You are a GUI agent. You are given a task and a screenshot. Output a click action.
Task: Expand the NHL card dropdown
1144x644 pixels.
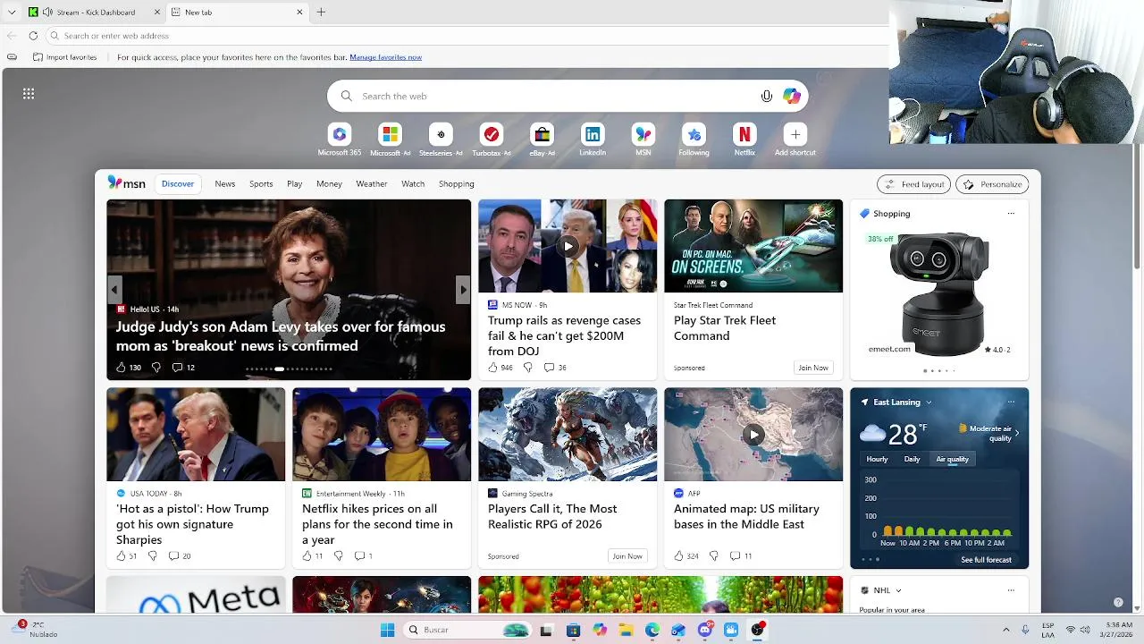[898, 590]
